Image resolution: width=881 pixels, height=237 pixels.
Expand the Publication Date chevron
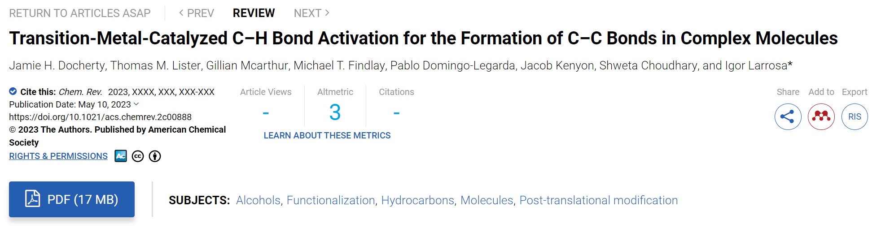pos(136,104)
